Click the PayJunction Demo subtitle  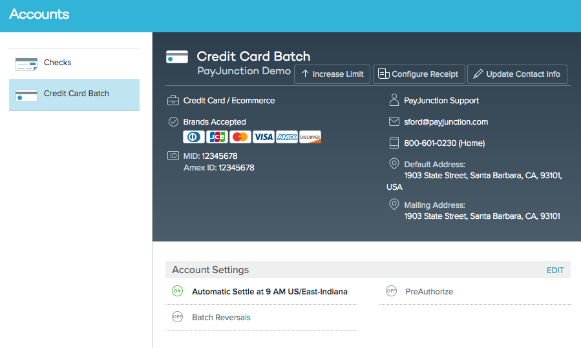pos(244,71)
